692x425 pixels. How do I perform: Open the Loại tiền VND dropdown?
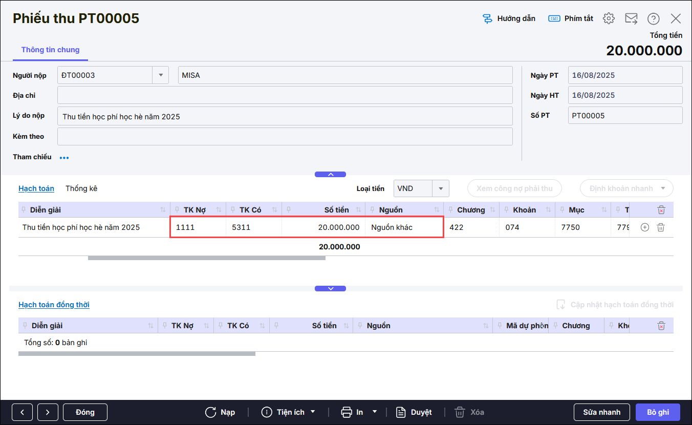(x=440, y=188)
